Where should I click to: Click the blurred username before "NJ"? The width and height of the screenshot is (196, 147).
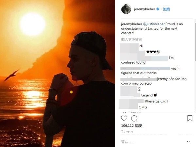pyautogui.click(x=129, y=46)
